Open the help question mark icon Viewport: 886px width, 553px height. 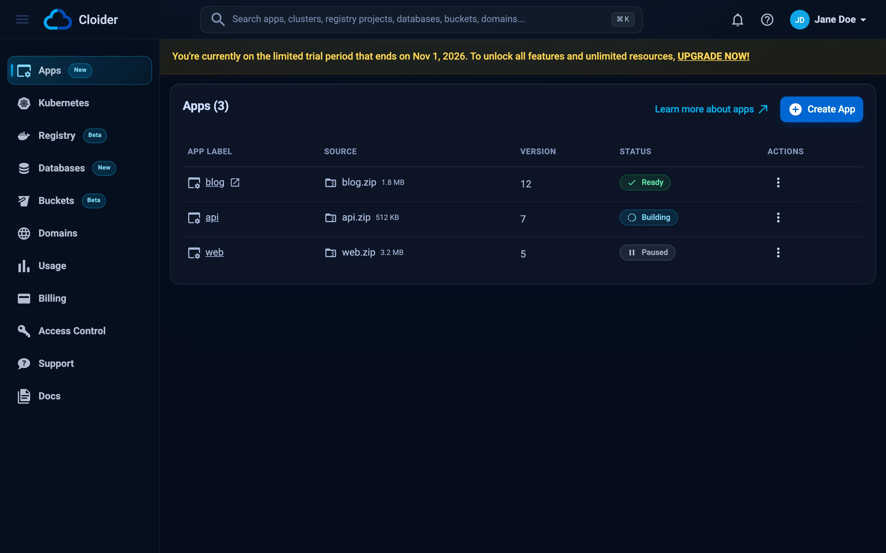coord(767,20)
